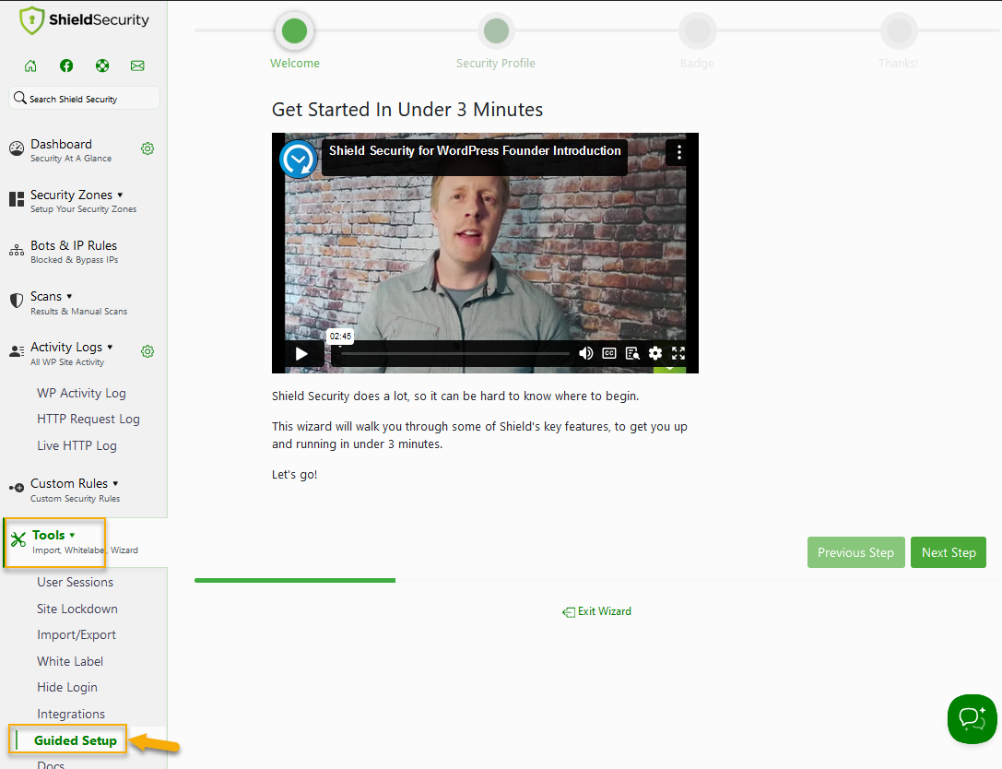Click the Shield Security logo
The height and width of the screenshot is (769, 1002).
tap(84, 20)
